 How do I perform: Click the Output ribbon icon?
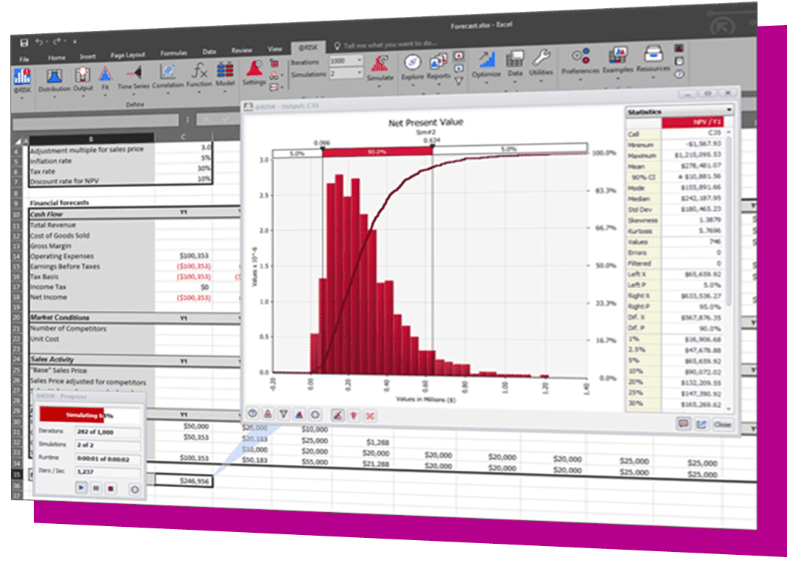point(83,75)
